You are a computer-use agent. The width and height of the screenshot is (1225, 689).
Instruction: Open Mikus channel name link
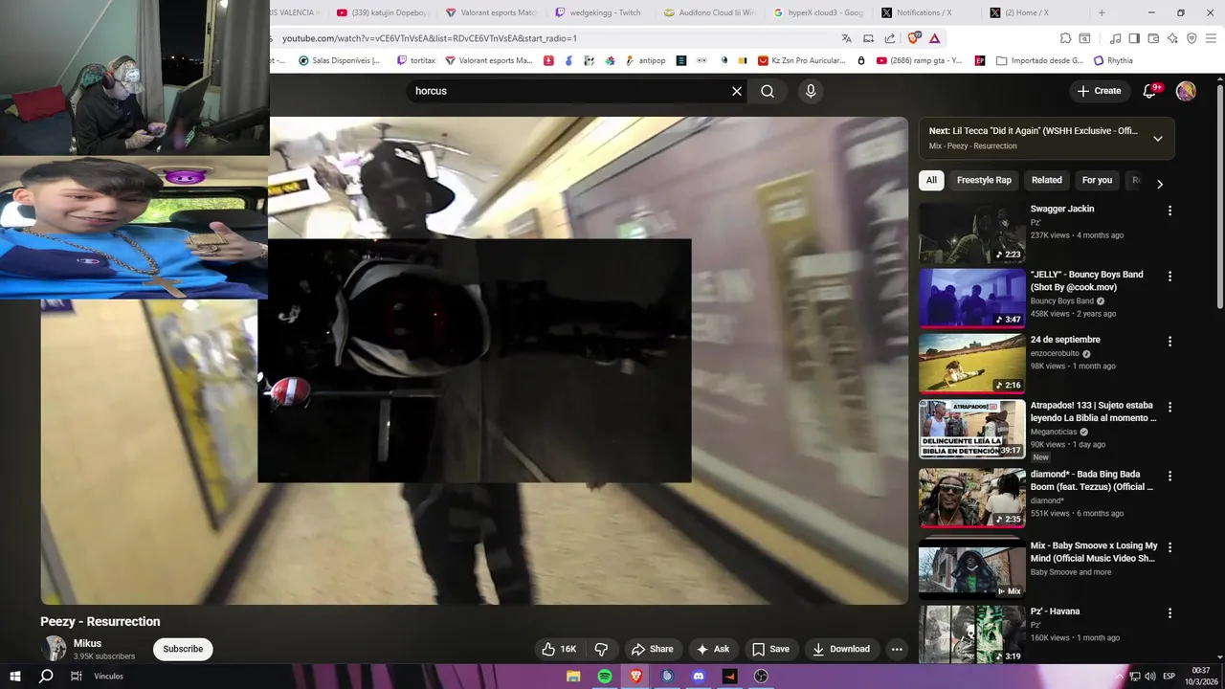[87, 643]
